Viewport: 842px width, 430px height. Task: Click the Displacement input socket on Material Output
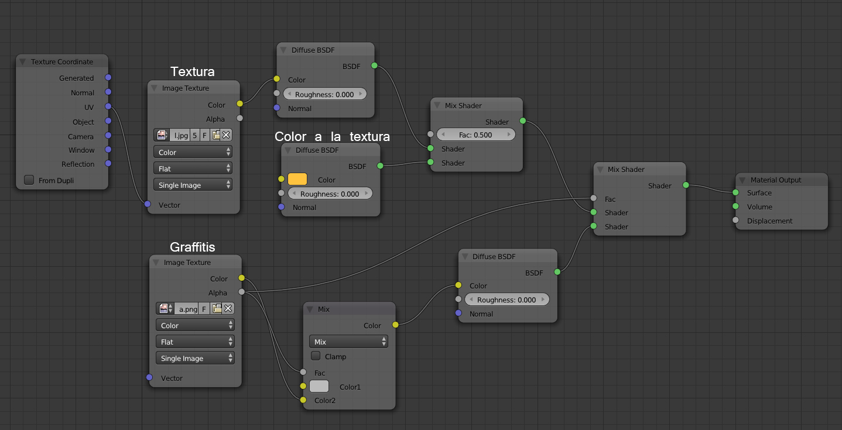pyautogui.click(x=735, y=221)
